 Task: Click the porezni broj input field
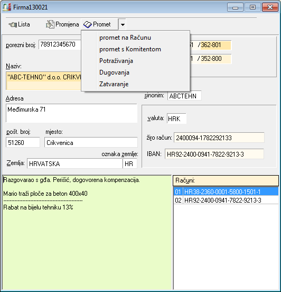pyautogui.click(x=60, y=44)
